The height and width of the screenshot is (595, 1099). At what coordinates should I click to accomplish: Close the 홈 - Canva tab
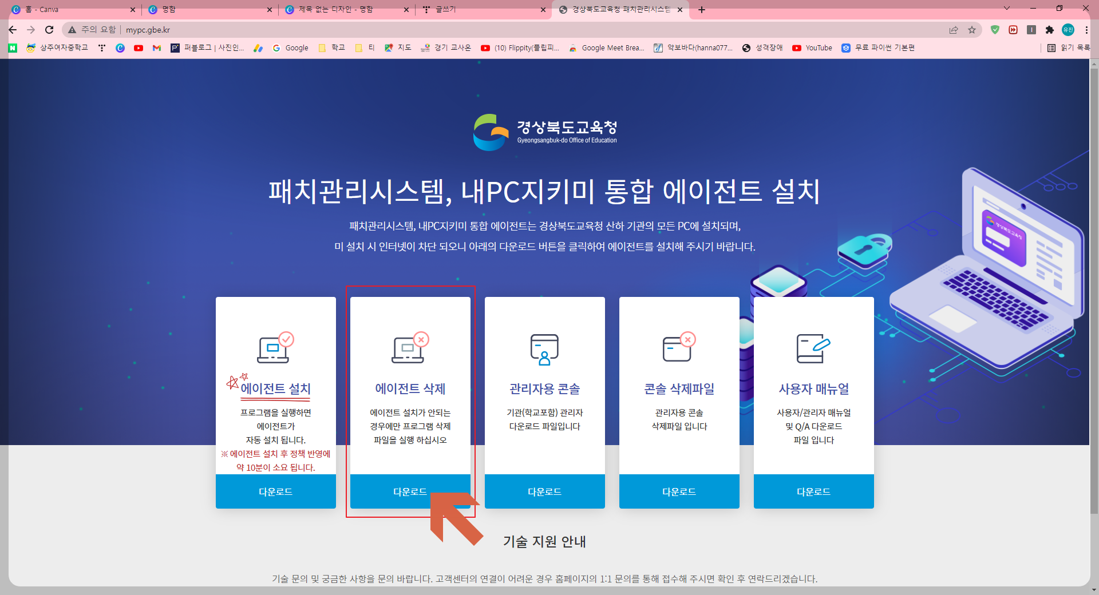(x=133, y=10)
